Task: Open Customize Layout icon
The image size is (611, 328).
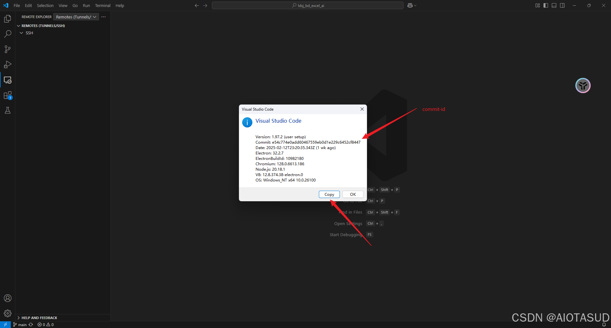Action: click(537, 5)
